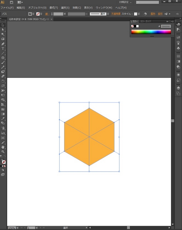Click the swap fill and stroke arrow
182x230 pixels.
click(5, 156)
